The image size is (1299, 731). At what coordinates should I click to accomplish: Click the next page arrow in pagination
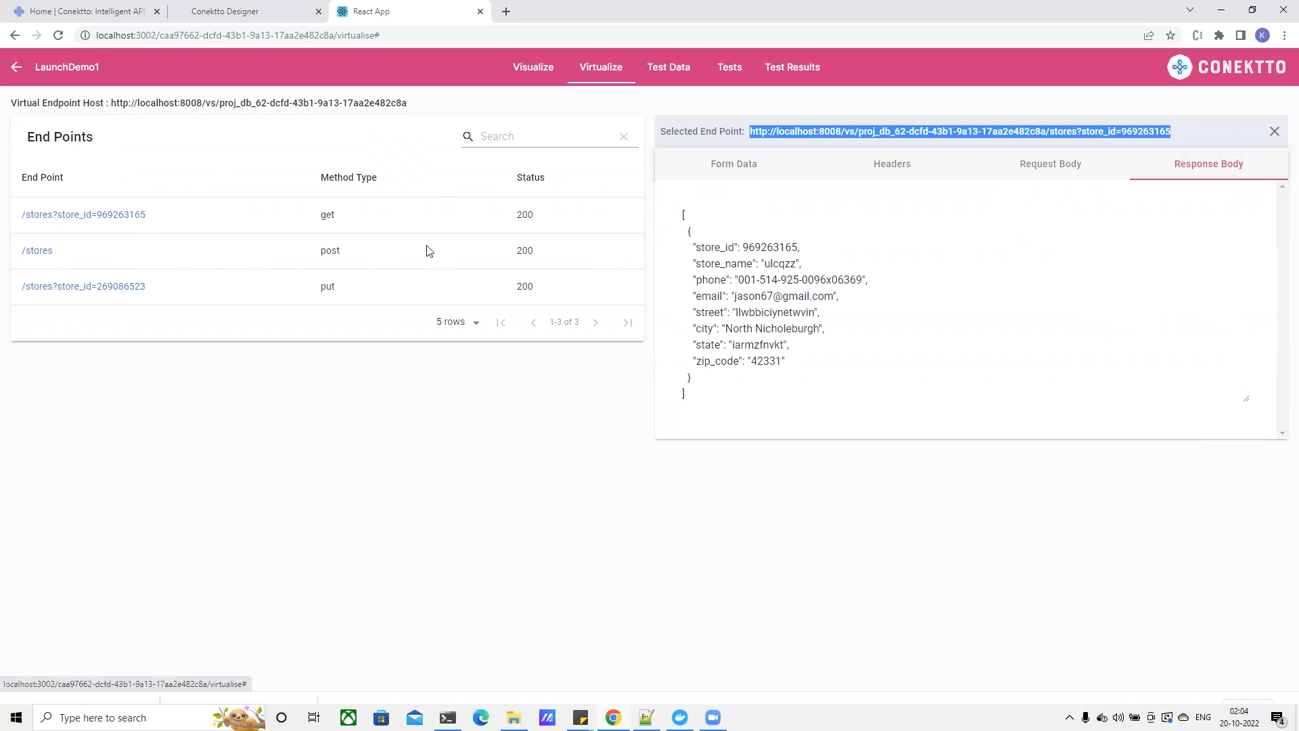pyautogui.click(x=595, y=323)
